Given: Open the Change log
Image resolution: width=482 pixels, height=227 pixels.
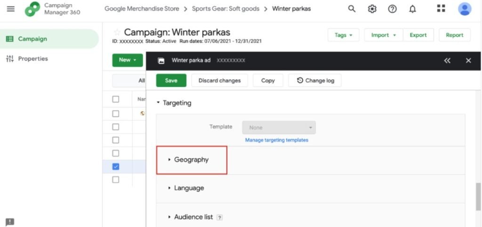Looking at the screenshot, I should pos(315,81).
